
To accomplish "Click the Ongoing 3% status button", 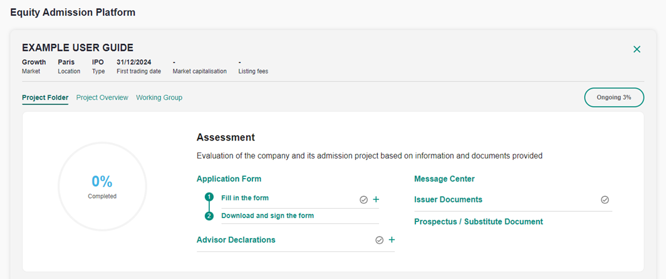I will click(613, 98).
